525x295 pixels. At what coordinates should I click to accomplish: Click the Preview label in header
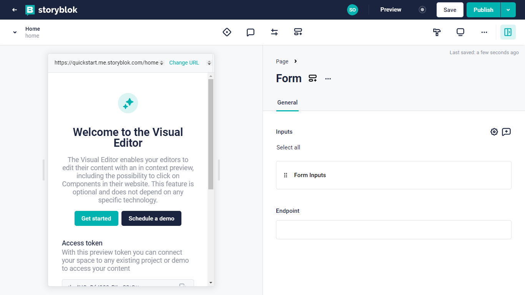point(391,10)
